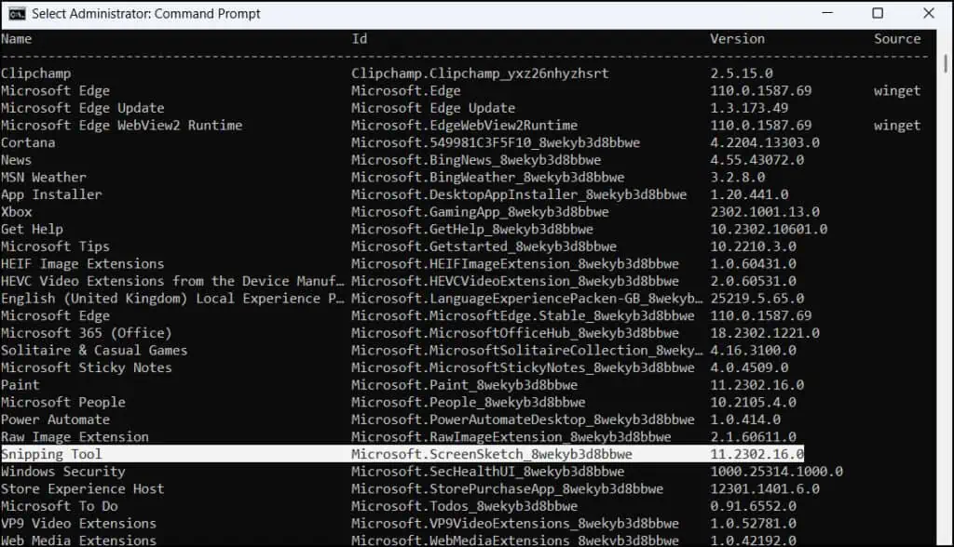Click the 'Source' column header
The image size is (954, 547).
click(x=897, y=39)
